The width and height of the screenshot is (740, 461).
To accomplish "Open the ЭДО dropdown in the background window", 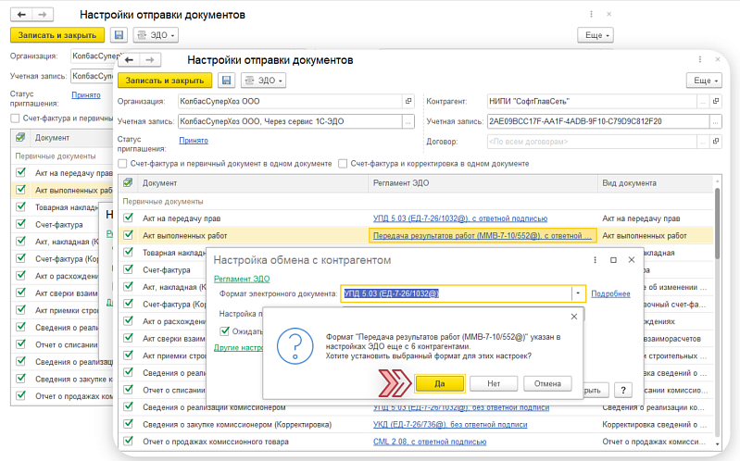I will pyautogui.click(x=156, y=35).
